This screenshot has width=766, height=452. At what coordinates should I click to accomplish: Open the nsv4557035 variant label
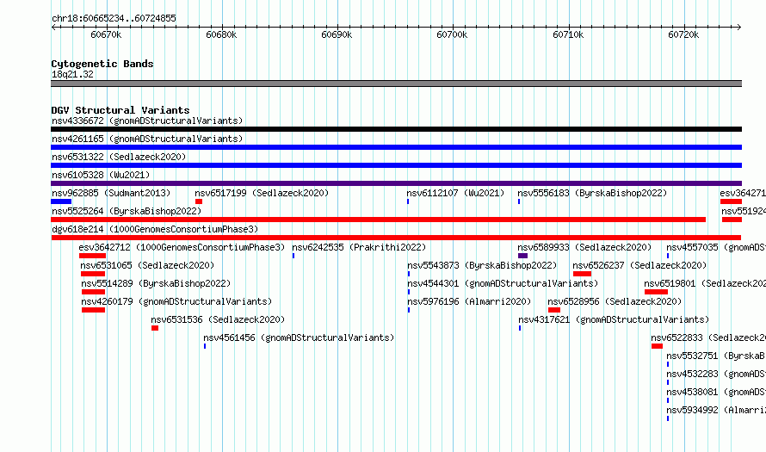pos(716,247)
